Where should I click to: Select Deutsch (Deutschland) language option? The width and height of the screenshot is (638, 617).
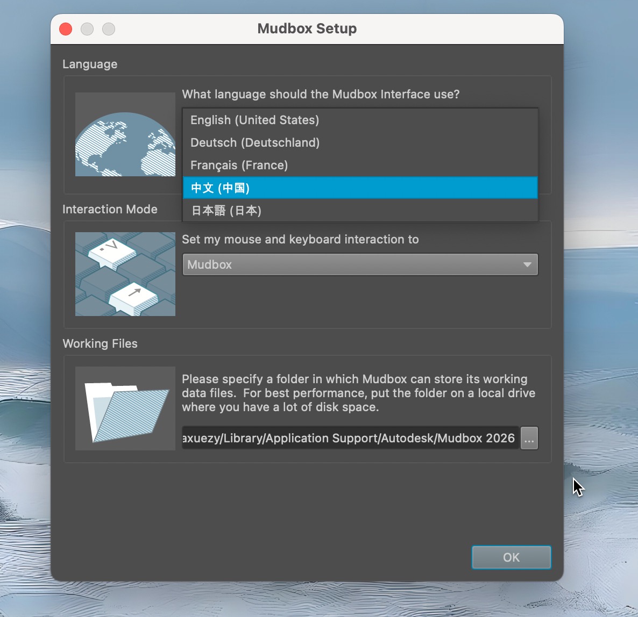point(255,142)
